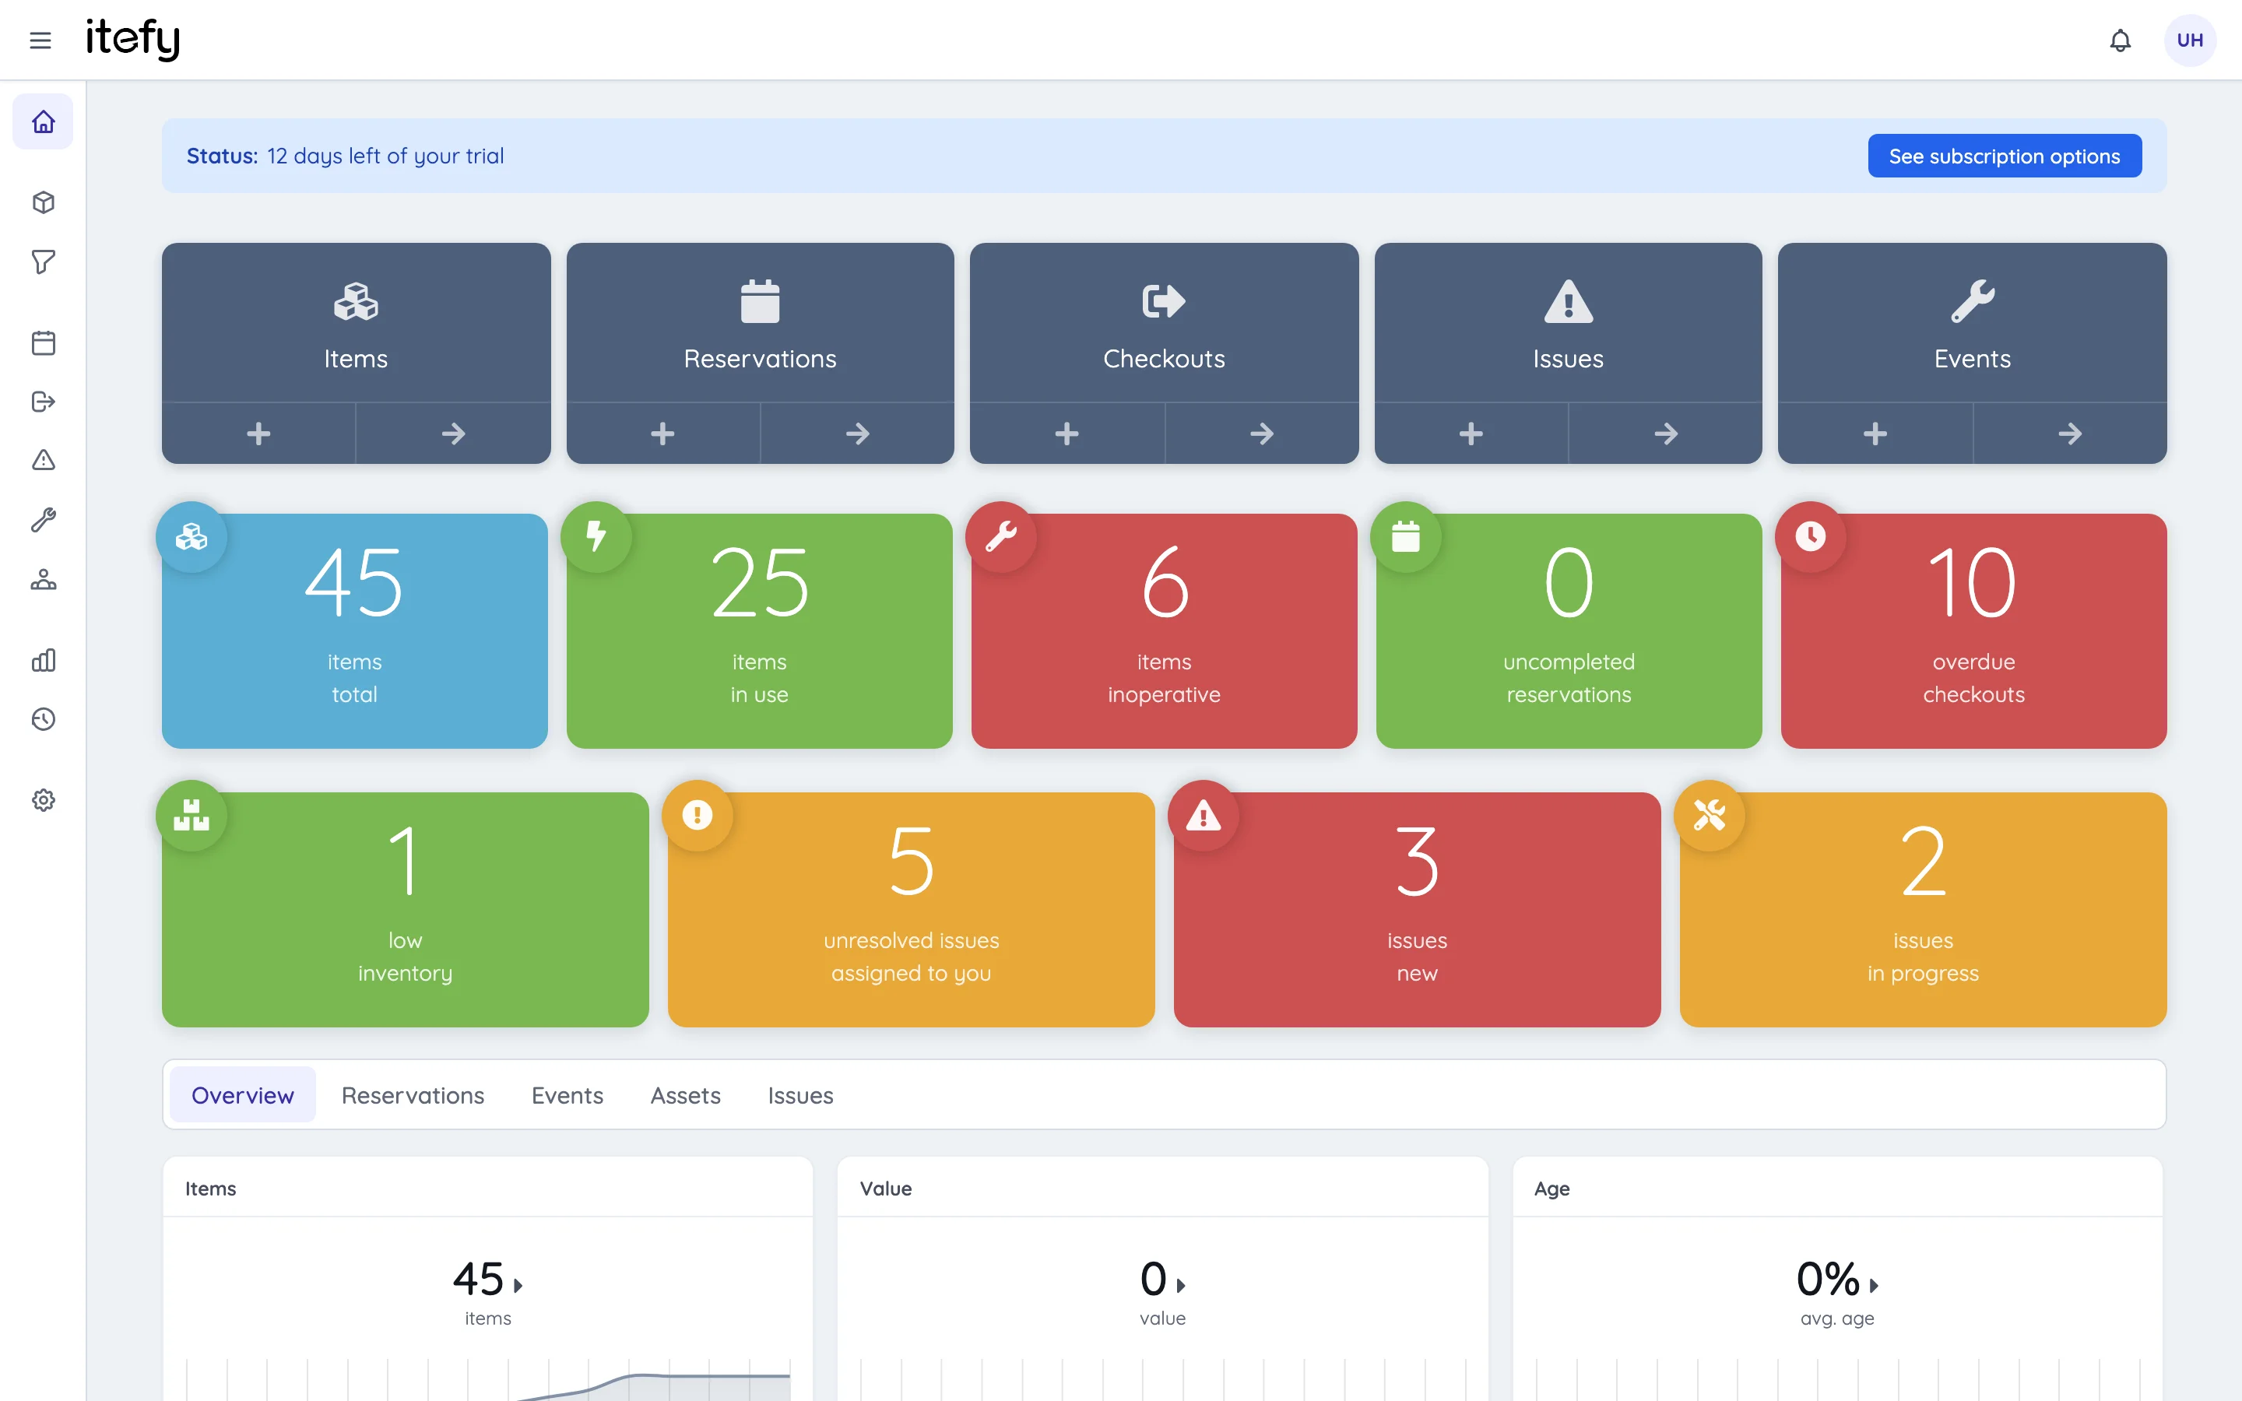Go to Items list via arrow
The image size is (2242, 1401).
453,433
